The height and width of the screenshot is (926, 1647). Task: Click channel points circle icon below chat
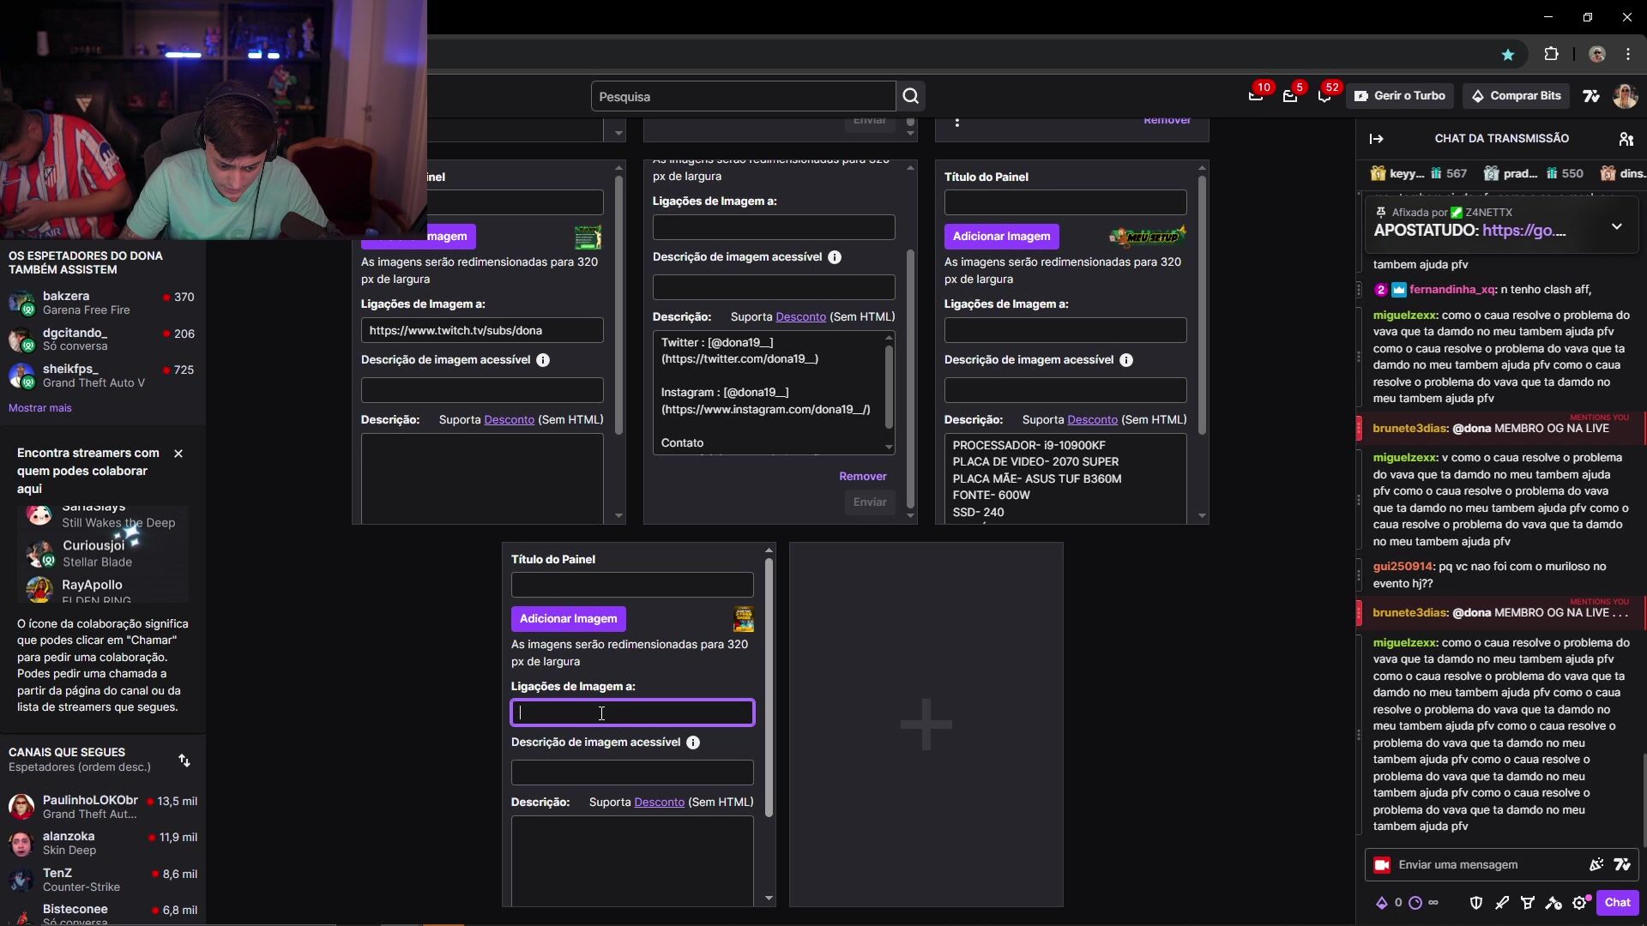1415,903
